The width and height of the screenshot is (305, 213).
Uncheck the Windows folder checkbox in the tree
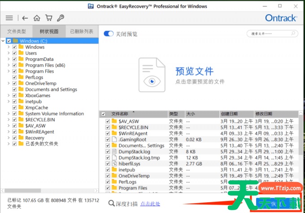(14, 47)
